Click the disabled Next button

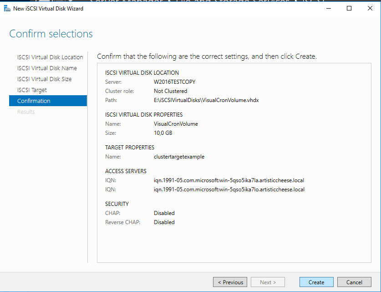[x=268, y=282]
